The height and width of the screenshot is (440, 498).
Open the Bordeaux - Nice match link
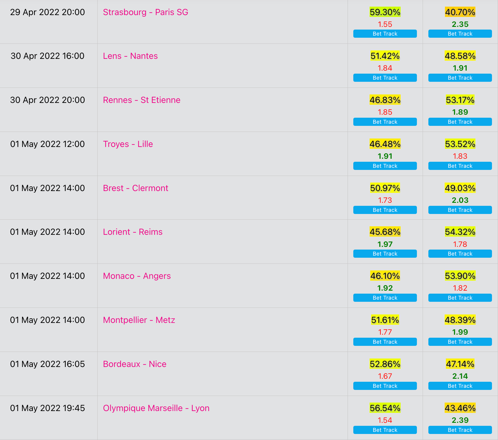(135, 364)
